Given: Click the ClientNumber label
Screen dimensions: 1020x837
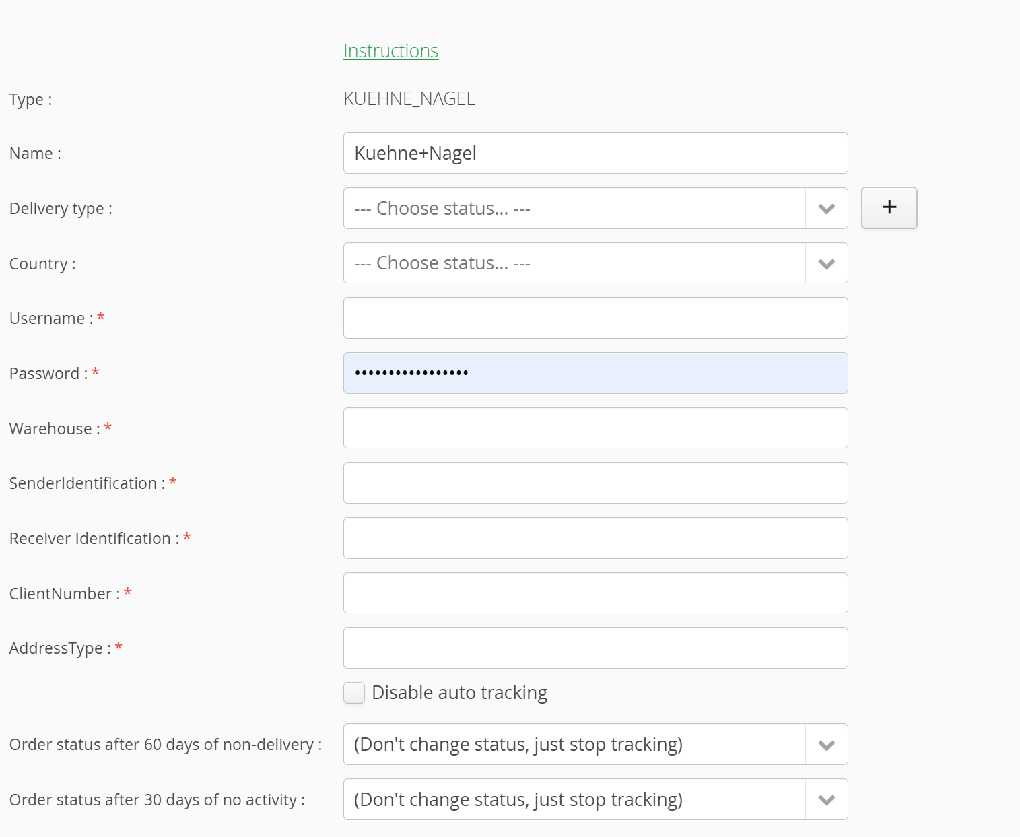Looking at the screenshot, I should coord(65,594).
